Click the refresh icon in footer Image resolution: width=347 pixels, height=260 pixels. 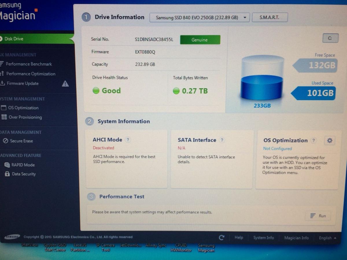click(x=222, y=237)
